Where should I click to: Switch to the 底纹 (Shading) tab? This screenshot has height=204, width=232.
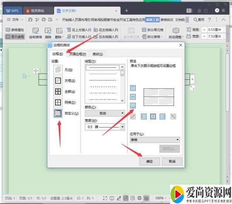click(x=98, y=54)
